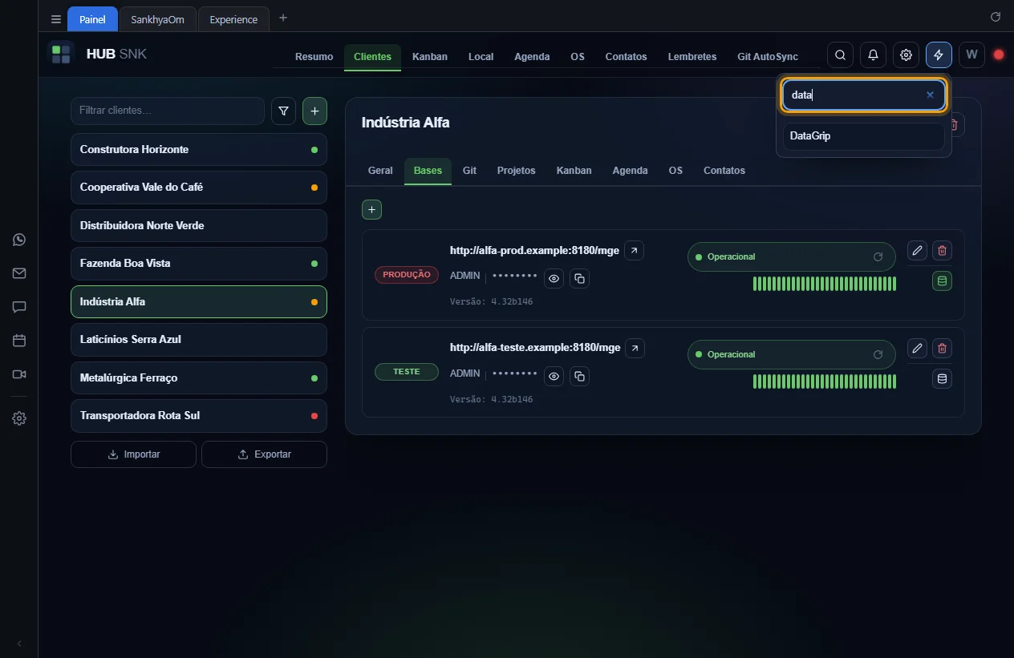Screen dimensions: 1014x658
Task: Click the reload icon in the title bar
Action: 996,17
